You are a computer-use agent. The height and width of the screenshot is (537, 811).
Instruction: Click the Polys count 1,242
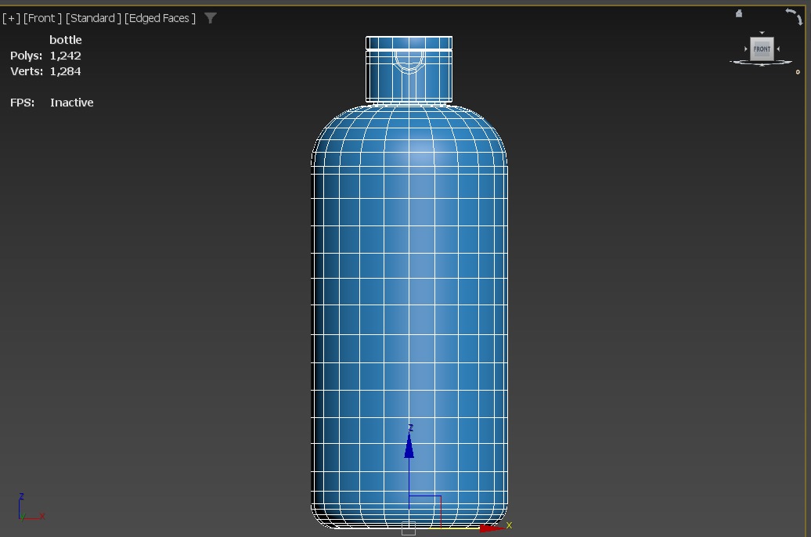(65, 56)
